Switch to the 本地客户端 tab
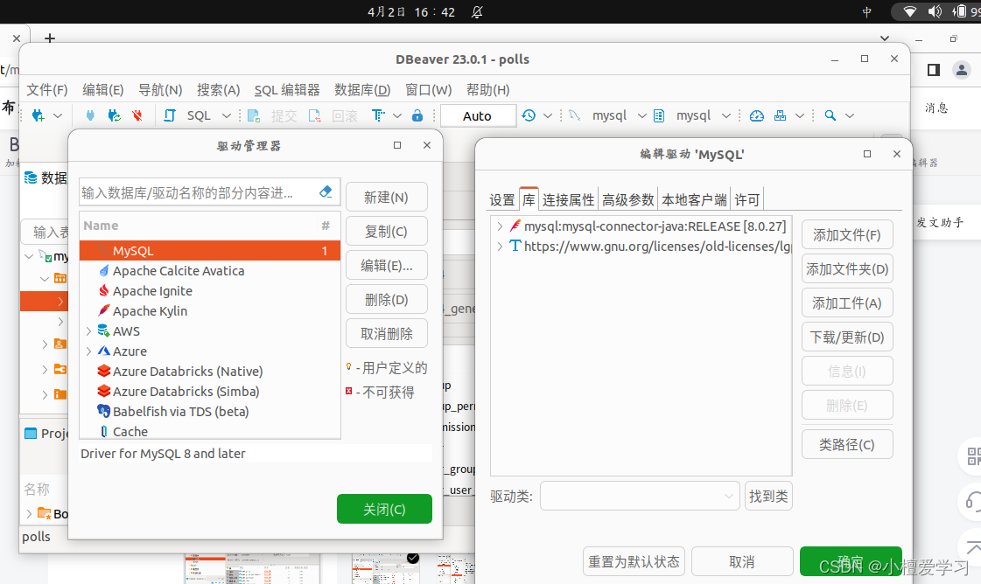Viewport: 981px width, 584px height. [x=694, y=200]
